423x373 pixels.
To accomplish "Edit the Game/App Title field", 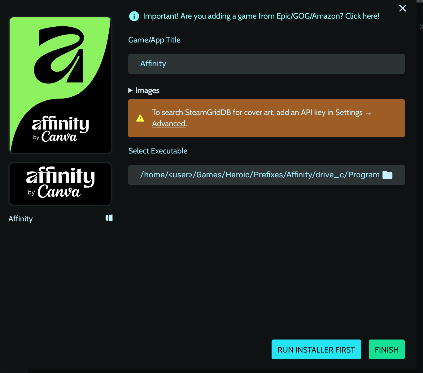I will pyautogui.click(x=266, y=64).
